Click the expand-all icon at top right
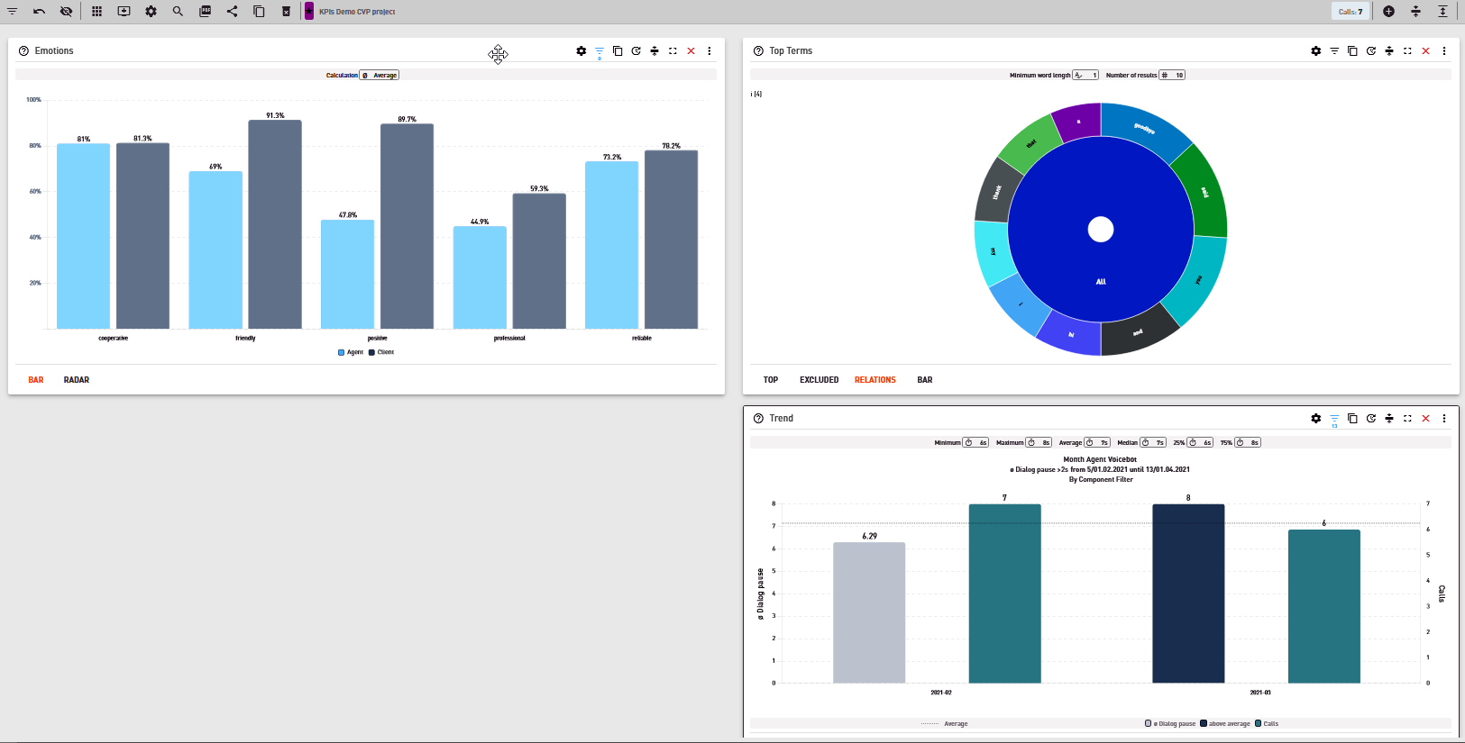Screen dimensions: 1465x743 (1442, 12)
